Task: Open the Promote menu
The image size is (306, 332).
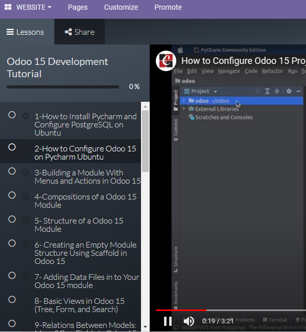Action: (168, 7)
